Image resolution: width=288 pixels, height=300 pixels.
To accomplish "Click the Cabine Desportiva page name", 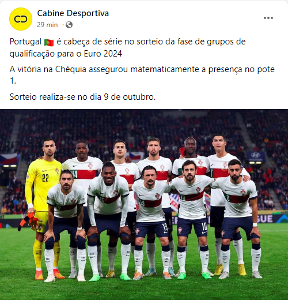I will [73, 13].
